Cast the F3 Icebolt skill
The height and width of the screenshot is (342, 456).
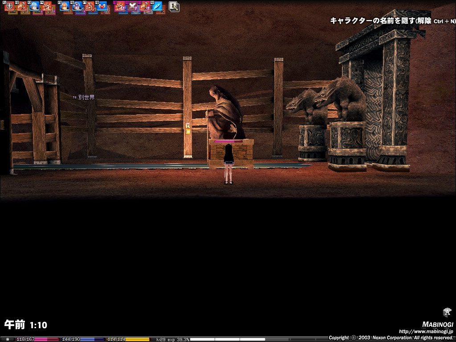(x=34, y=6)
